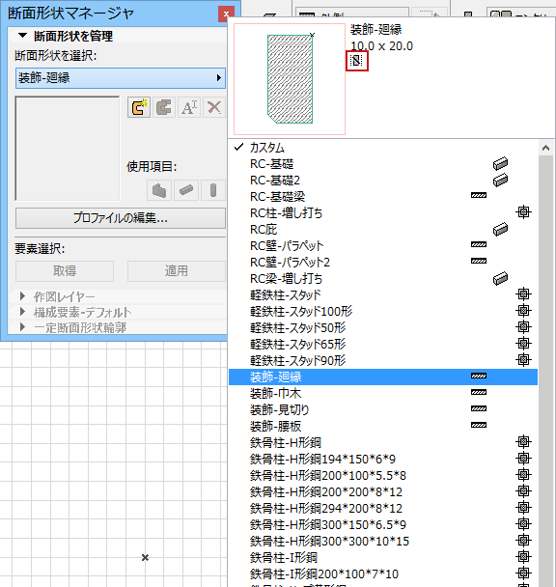Select 鉄骨柱-H形鋼300*150*6.5*9 profile
The width and height of the screenshot is (556, 587).
pyautogui.click(x=383, y=525)
